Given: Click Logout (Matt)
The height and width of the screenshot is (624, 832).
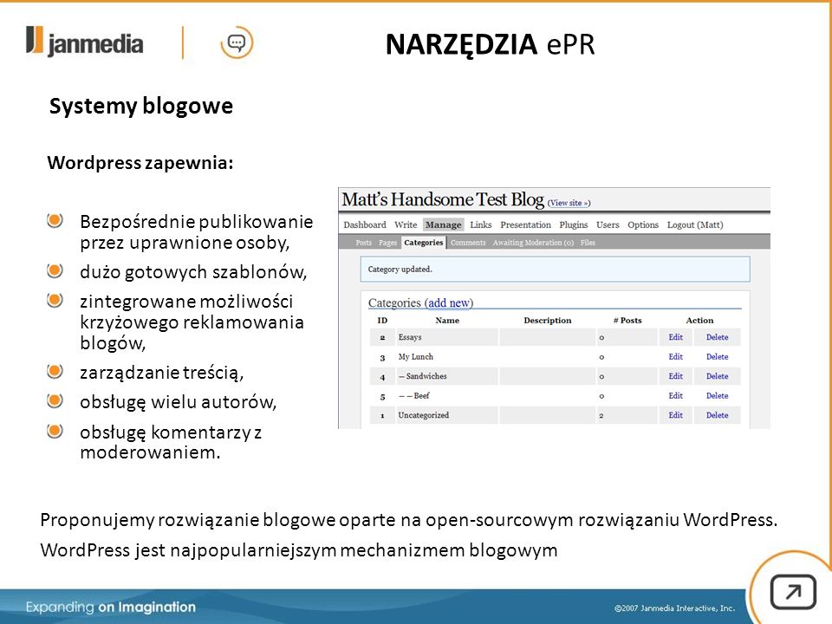Looking at the screenshot, I should click(695, 224).
